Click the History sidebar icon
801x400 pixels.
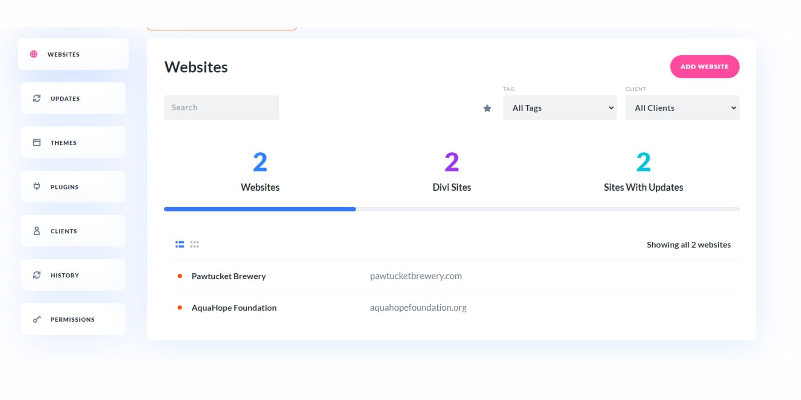tap(37, 275)
